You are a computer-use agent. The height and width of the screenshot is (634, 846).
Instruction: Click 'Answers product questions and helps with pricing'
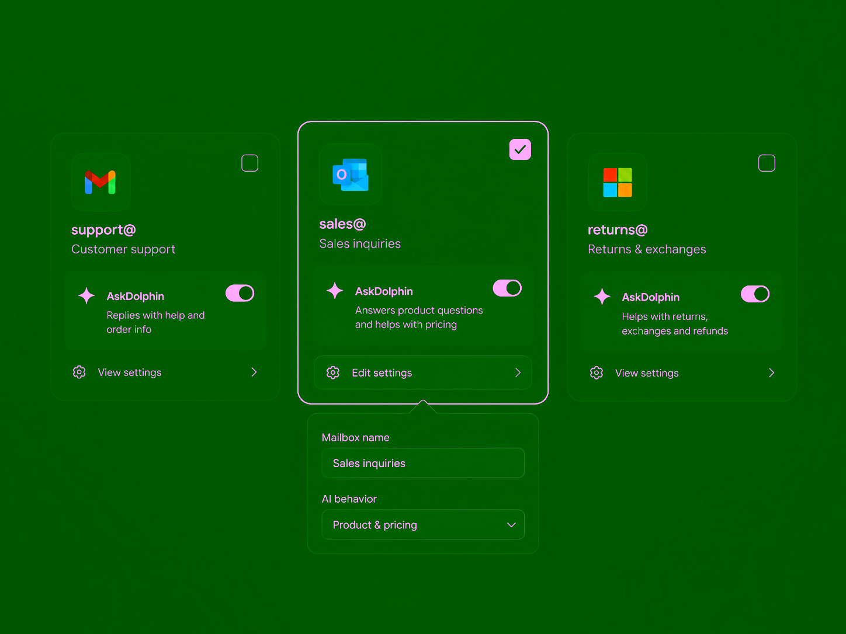click(419, 318)
